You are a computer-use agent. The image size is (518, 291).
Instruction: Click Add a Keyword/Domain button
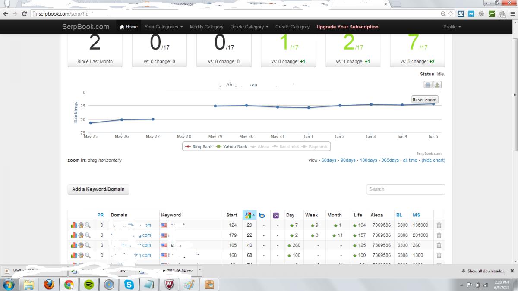pyautogui.click(x=98, y=189)
